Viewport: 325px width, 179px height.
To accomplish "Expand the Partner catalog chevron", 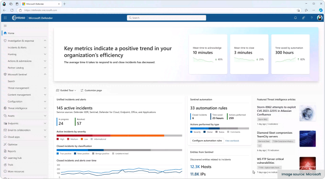I will (x=45, y=68).
